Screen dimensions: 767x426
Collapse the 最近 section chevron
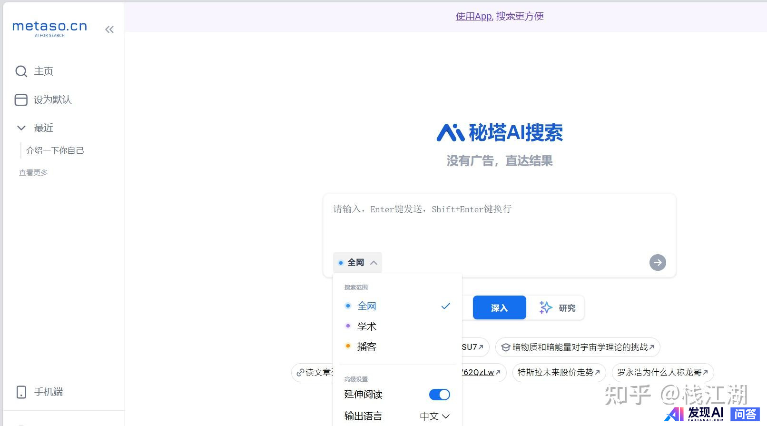[21, 128]
